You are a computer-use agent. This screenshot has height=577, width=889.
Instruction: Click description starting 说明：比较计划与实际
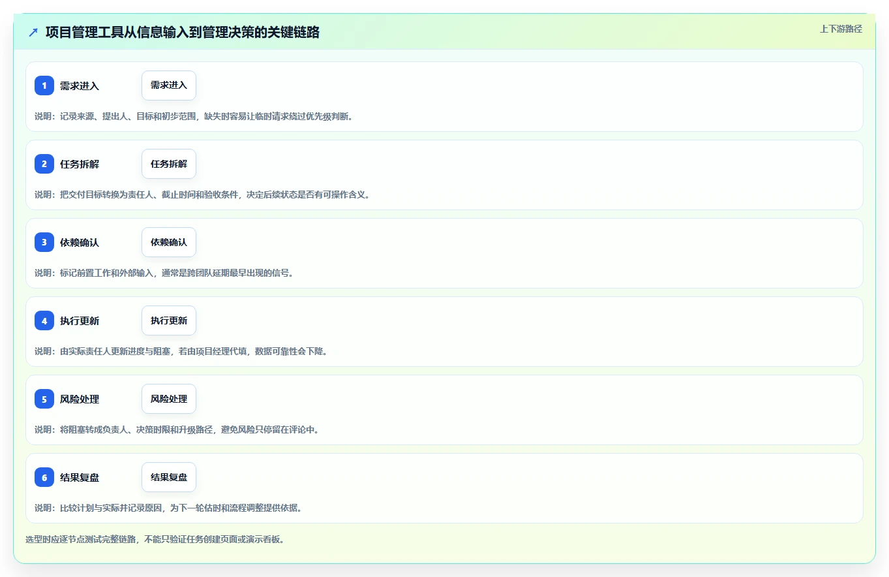coord(168,508)
